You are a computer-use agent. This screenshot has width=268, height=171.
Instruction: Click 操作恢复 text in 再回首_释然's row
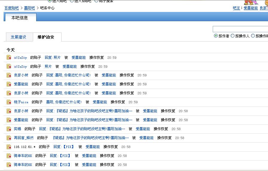coord(164,138)
